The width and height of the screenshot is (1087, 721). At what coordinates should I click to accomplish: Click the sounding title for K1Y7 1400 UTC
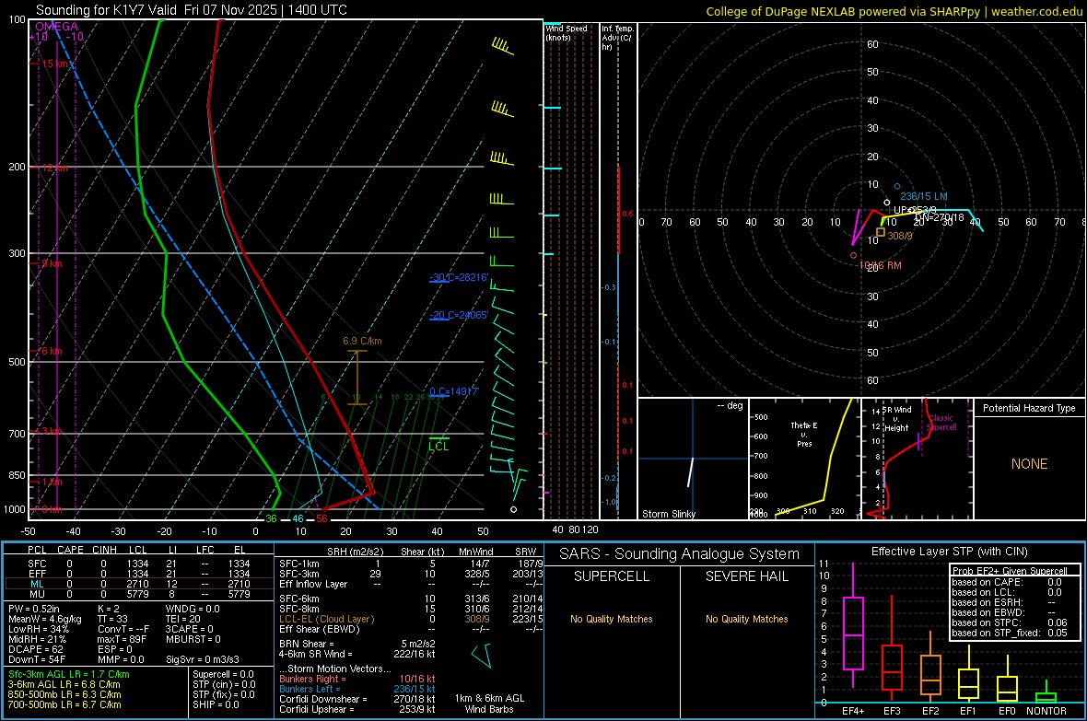click(192, 10)
